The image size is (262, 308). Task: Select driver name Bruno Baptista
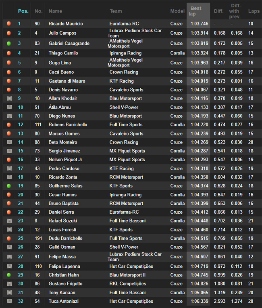coord(63,204)
